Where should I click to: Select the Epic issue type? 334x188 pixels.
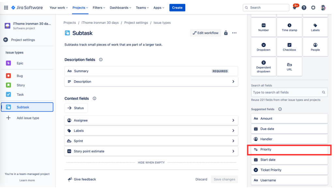coord(27,63)
